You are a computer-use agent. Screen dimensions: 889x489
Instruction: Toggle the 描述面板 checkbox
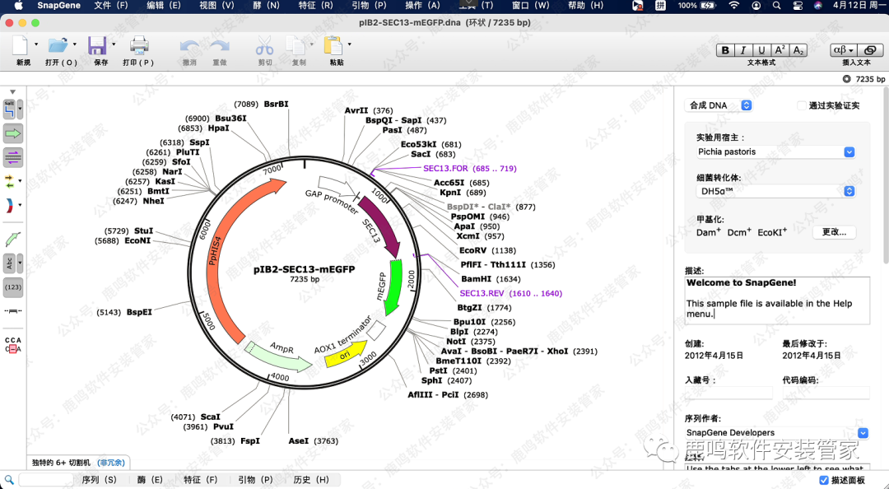[x=824, y=480]
